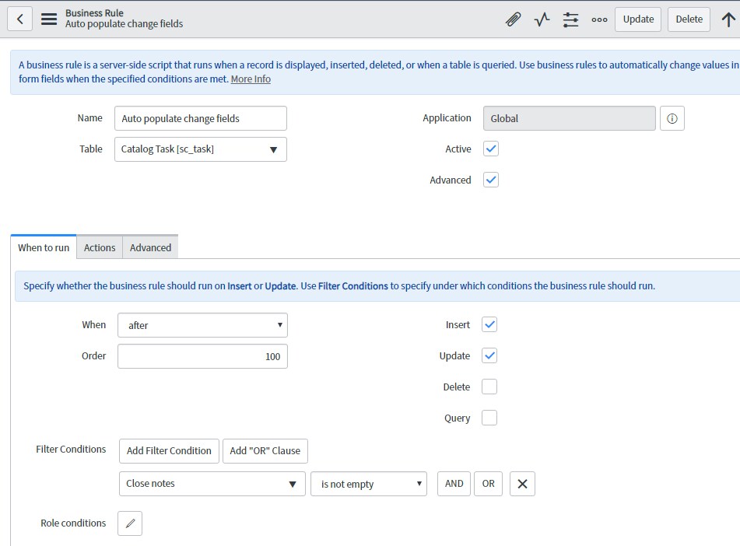Open the three-dots more options icon
This screenshot has height=546, width=740.
tap(599, 19)
